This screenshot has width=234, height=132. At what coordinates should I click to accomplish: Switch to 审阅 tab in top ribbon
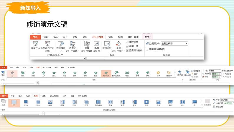tap(111, 37)
